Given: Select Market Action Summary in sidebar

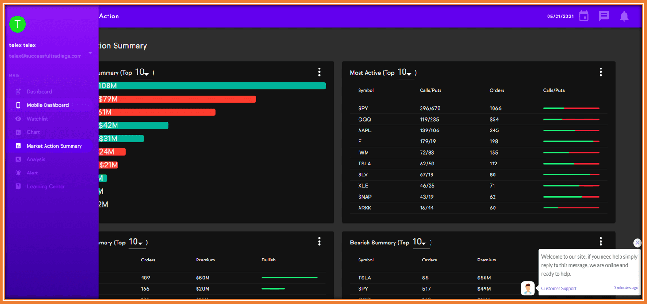Looking at the screenshot, I should 54,146.
